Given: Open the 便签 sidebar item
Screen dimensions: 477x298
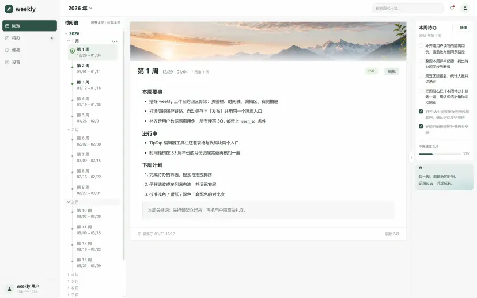Looking at the screenshot, I should click(x=29, y=50).
